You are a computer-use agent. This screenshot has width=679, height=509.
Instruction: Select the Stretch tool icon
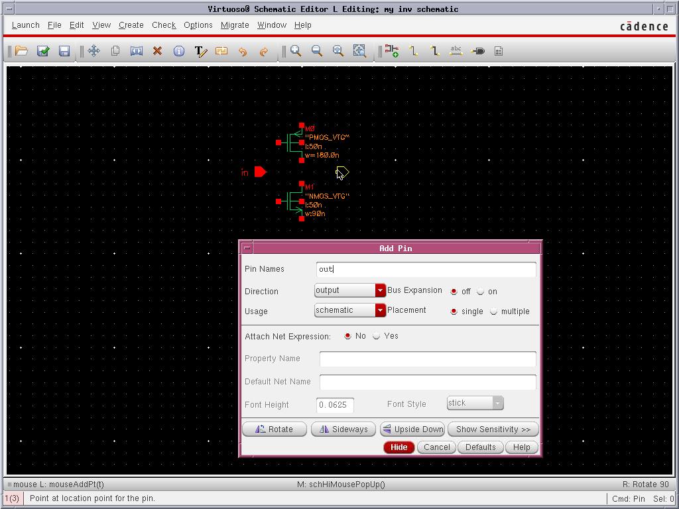point(137,51)
